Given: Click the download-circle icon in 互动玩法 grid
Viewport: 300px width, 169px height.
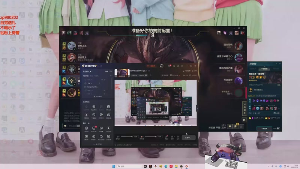Looking at the screenshot, I should point(86,115).
